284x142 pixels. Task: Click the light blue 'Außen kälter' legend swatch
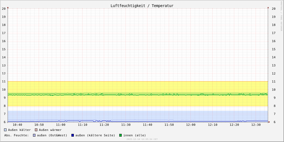[x=5, y=130]
